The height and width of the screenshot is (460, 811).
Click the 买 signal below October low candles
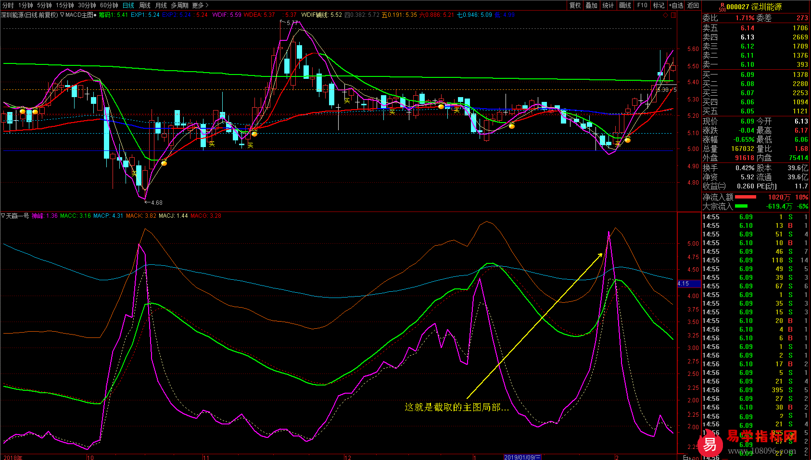(x=134, y=174)
